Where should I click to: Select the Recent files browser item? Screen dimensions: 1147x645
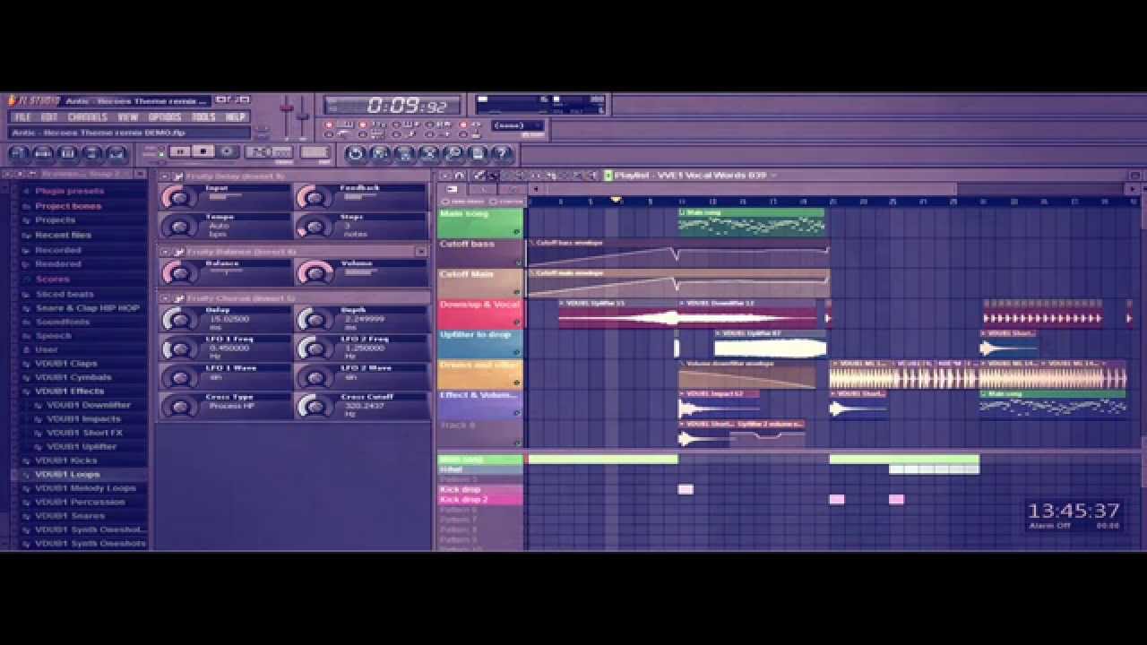(x=63, y=235)
